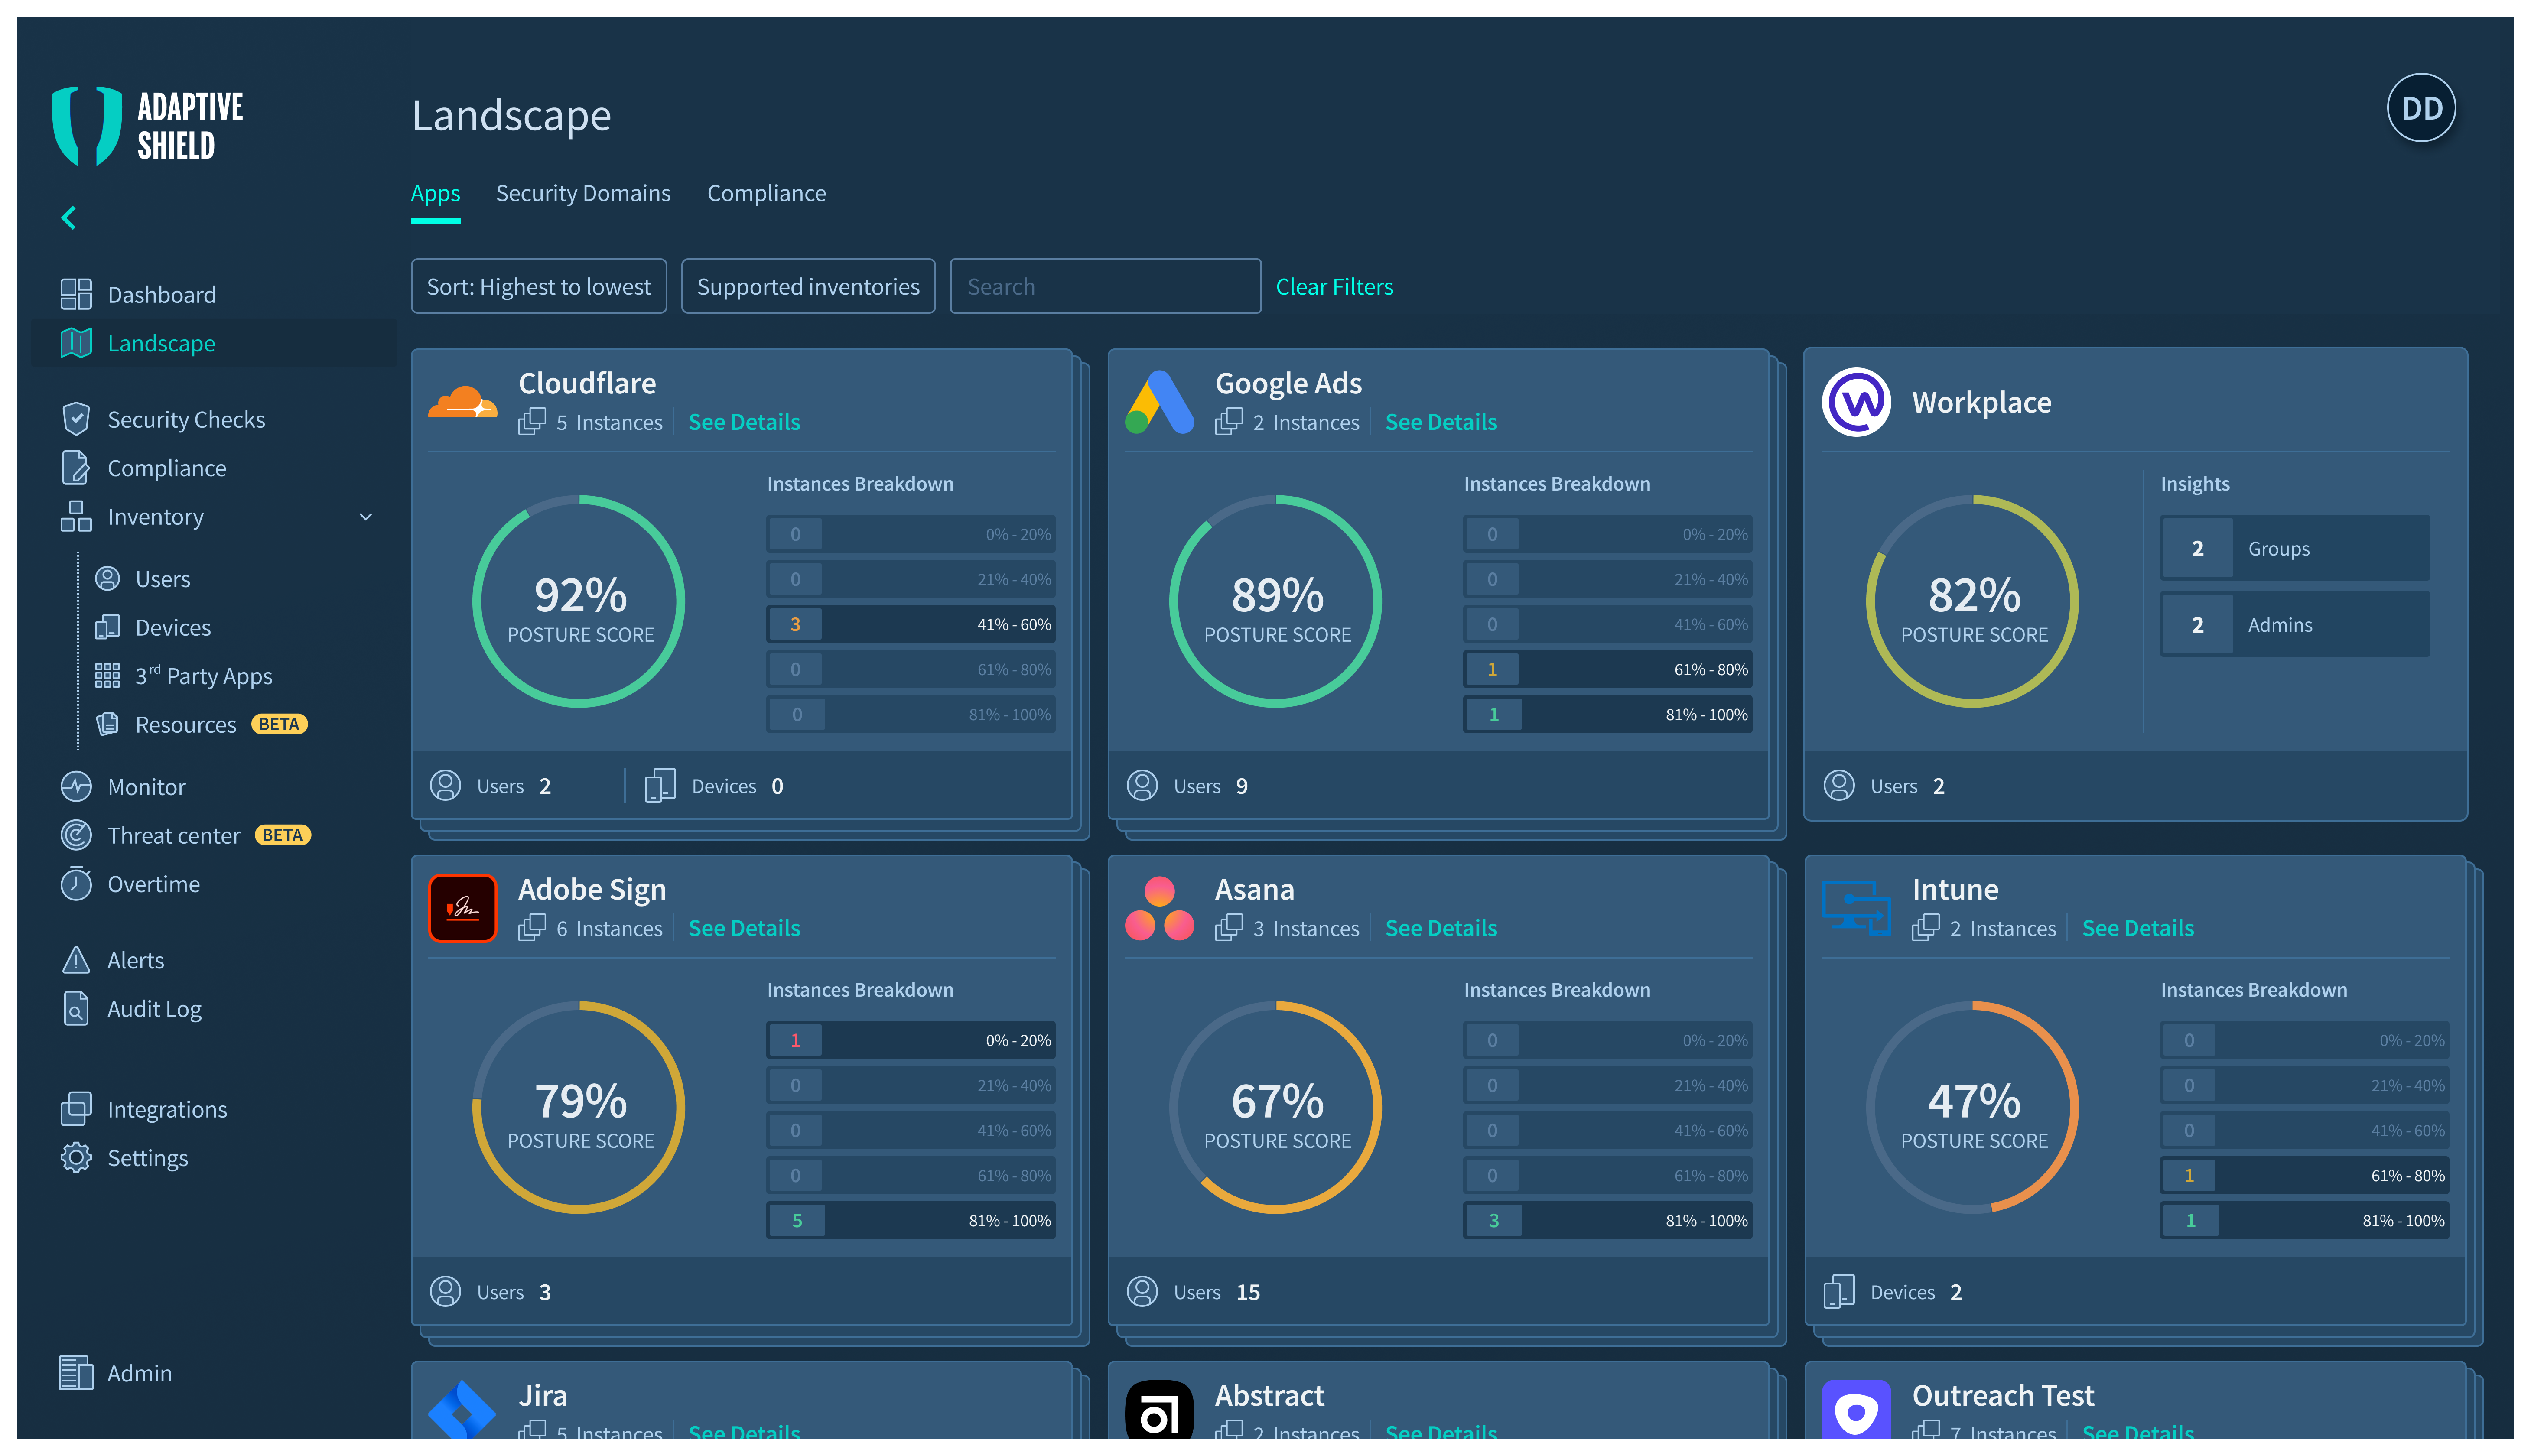Click the Overtime stopwatch icon
The width and height of the screenshot is (2531, 1456).
click(x=76, y=884)
